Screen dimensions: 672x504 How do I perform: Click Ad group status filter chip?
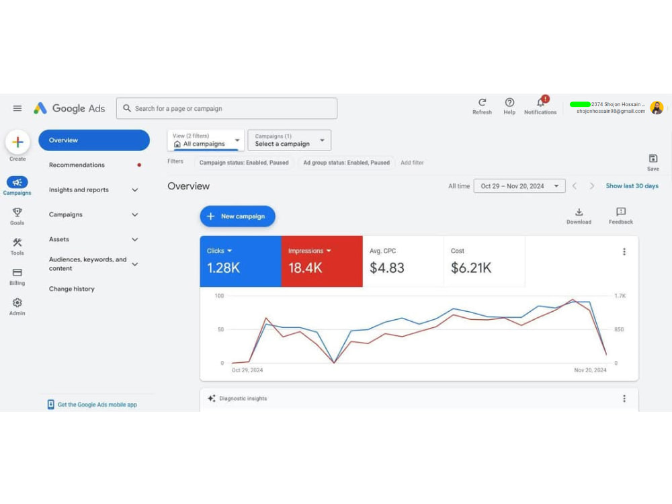pyautogui.click(x=346, y=163)
